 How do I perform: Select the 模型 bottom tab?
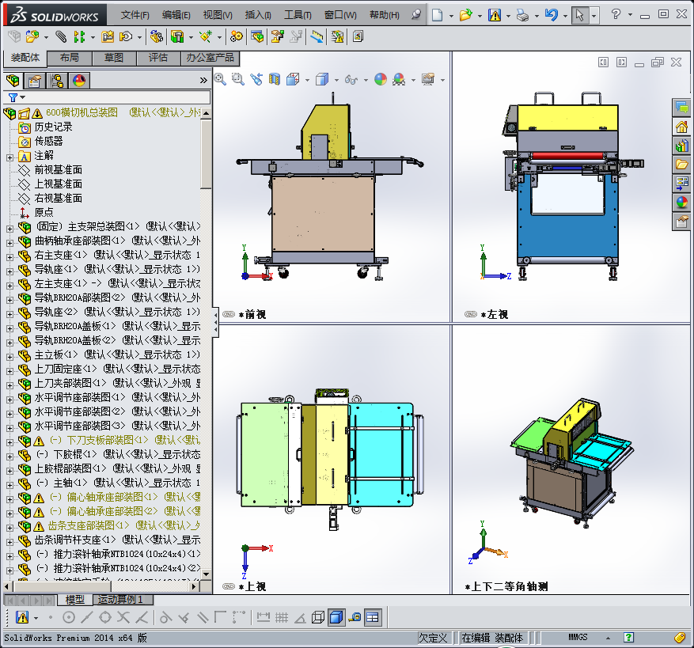pos(75,600)
